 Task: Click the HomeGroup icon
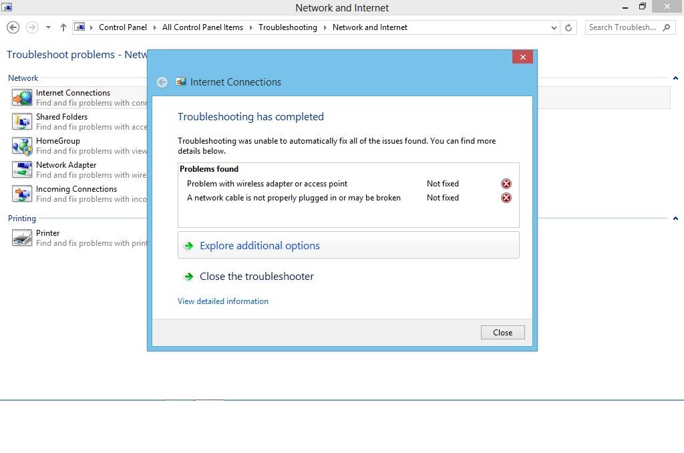(22, 146)
